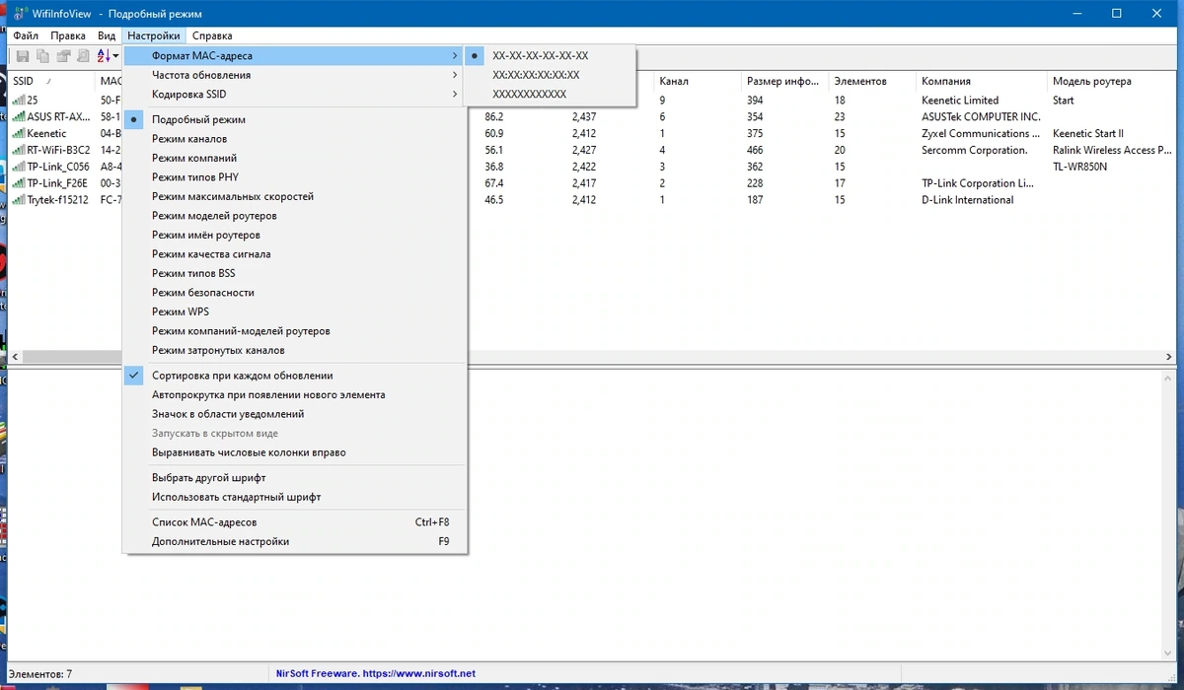1184x690 pixels.
Task: Click Использовать стандартный шрифт
Action: [x=295, y=497]
